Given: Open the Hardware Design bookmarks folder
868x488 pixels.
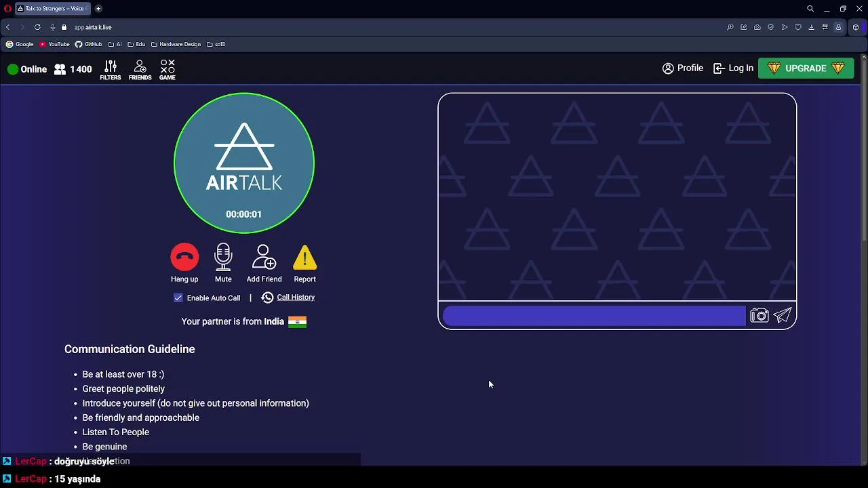Looking at the screenshot, I should coord(176,44).
